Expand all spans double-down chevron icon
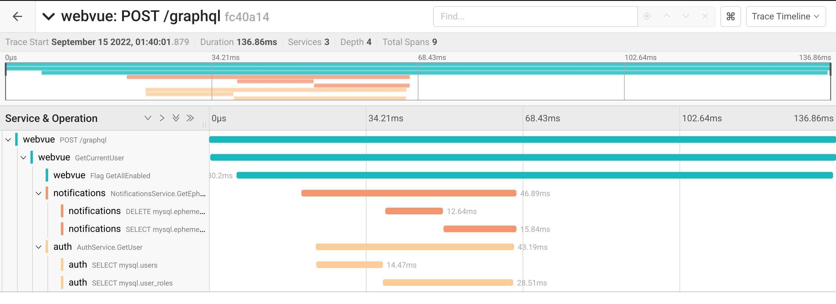836x304 pixels. point(176,118)
